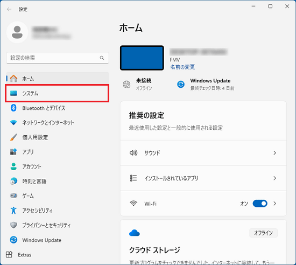Viewport: 296px width, 265px height.
Task: Open 時刻と言語 settings category
Action: [58, 181]
